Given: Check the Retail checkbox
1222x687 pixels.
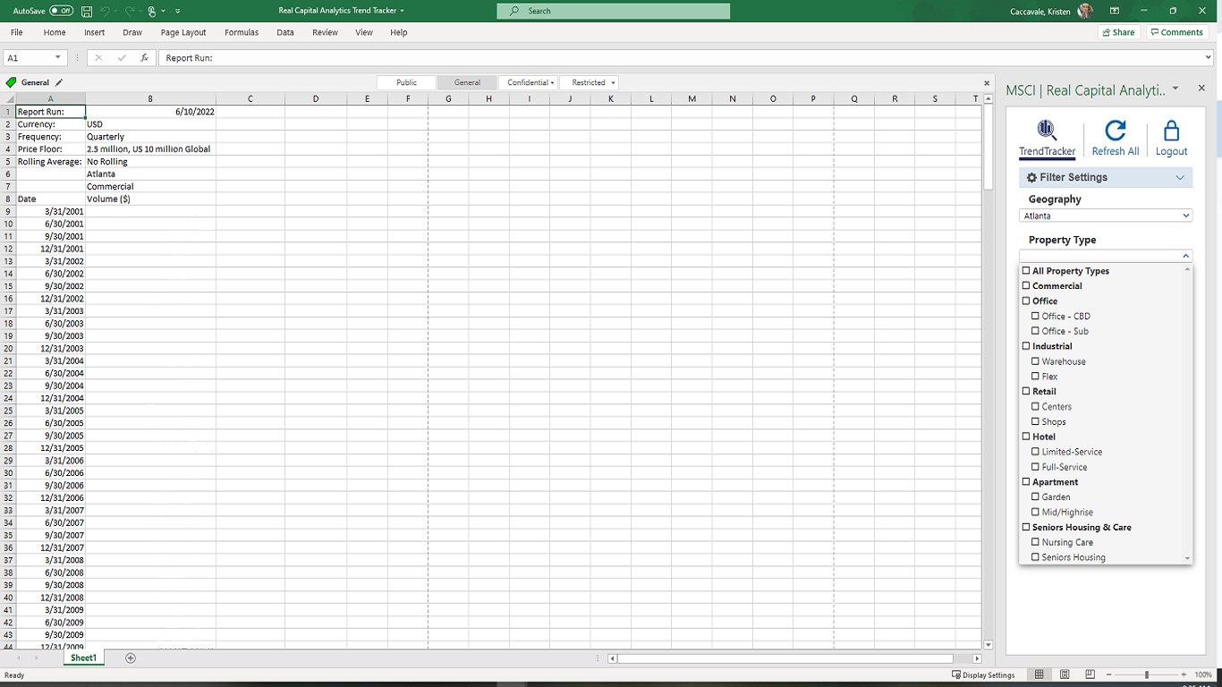Looking at the screenshot, I should pyautogui.click(x=1026, y=392).
